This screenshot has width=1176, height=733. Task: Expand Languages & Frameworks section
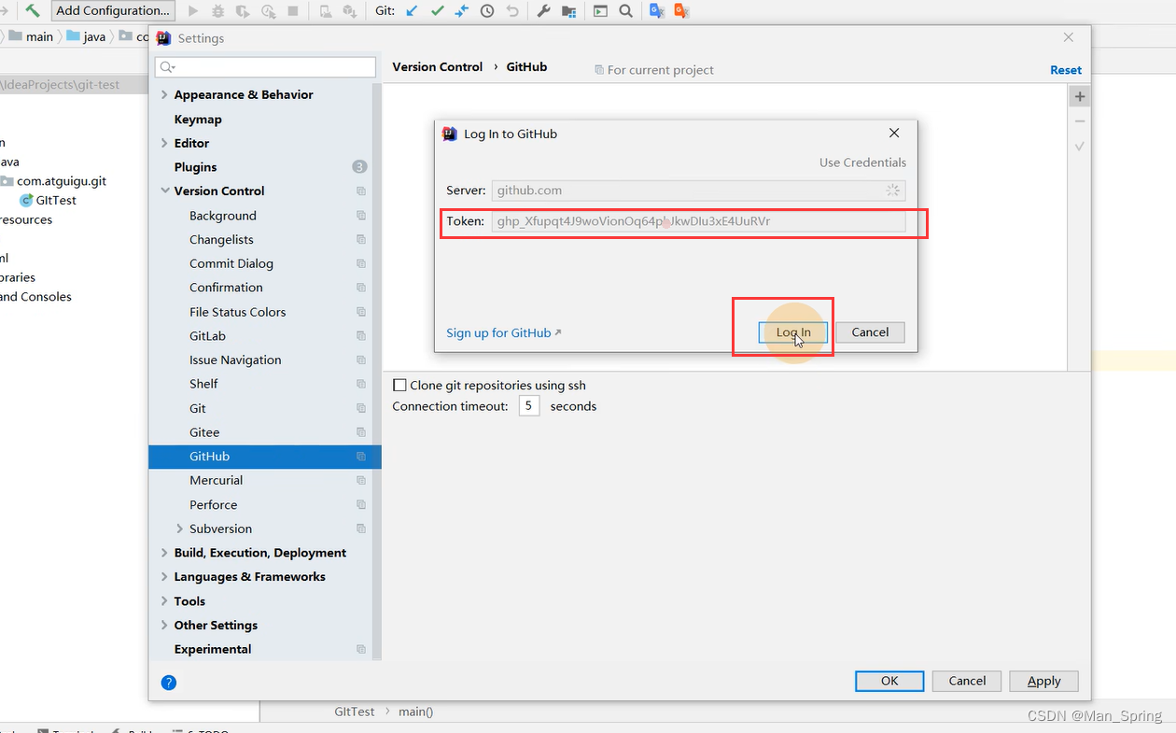click(x=165, y=577)
